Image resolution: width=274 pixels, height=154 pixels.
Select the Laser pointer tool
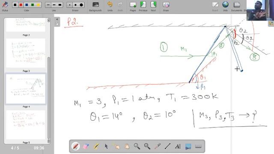coord(158,146)
